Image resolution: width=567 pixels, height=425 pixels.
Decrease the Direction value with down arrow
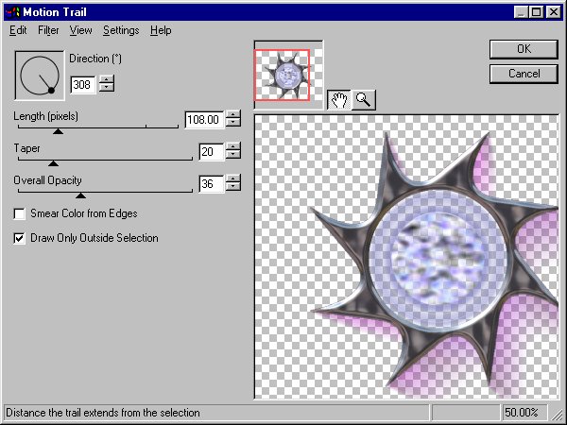coord(107,88)
